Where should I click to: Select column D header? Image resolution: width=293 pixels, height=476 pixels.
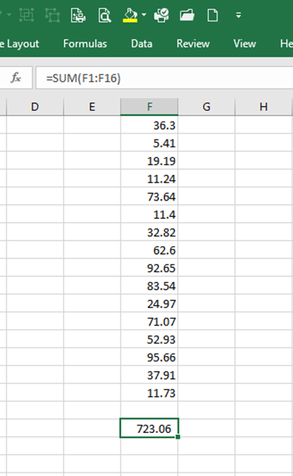(35, 107)
